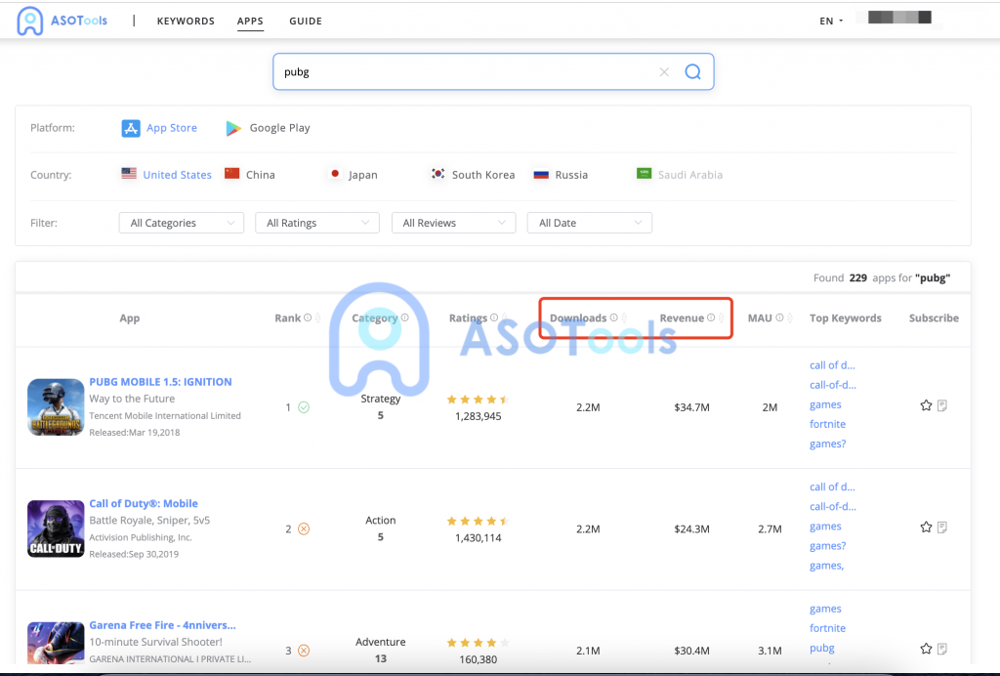Screen dimensions: 1000x676
Task: Click 'games,' keyword in Call of Duty row
Action: click(x=826, y=566)
